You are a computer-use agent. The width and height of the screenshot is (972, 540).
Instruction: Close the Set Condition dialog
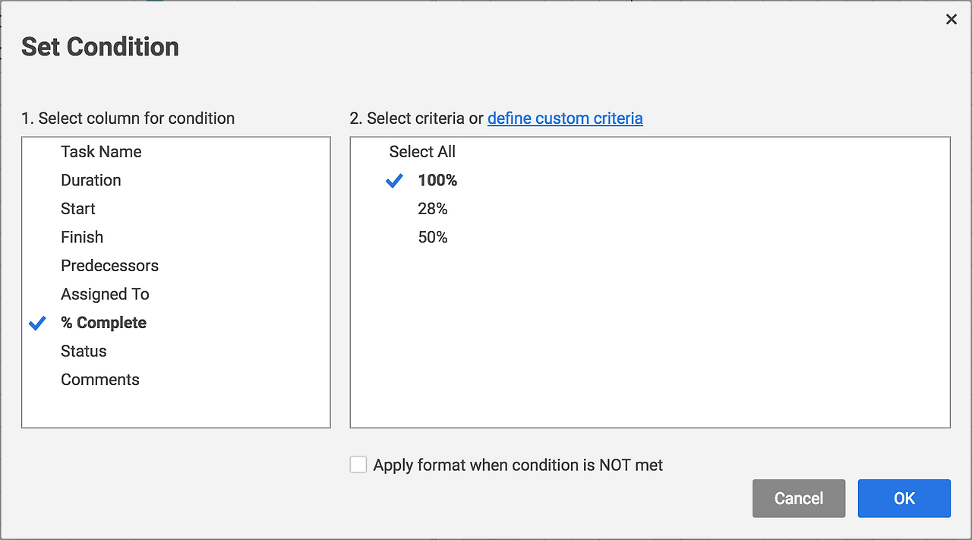point(951,20)
